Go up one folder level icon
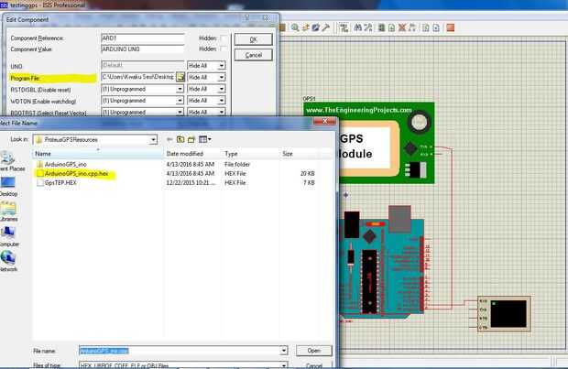The height and width of the screenshot is (369, 568). [180, 139]
